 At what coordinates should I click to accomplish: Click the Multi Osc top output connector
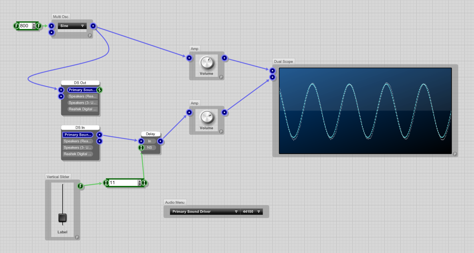[x=93, y=26]
